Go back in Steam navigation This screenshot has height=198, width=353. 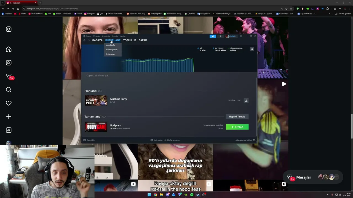(x=84, y=40)
